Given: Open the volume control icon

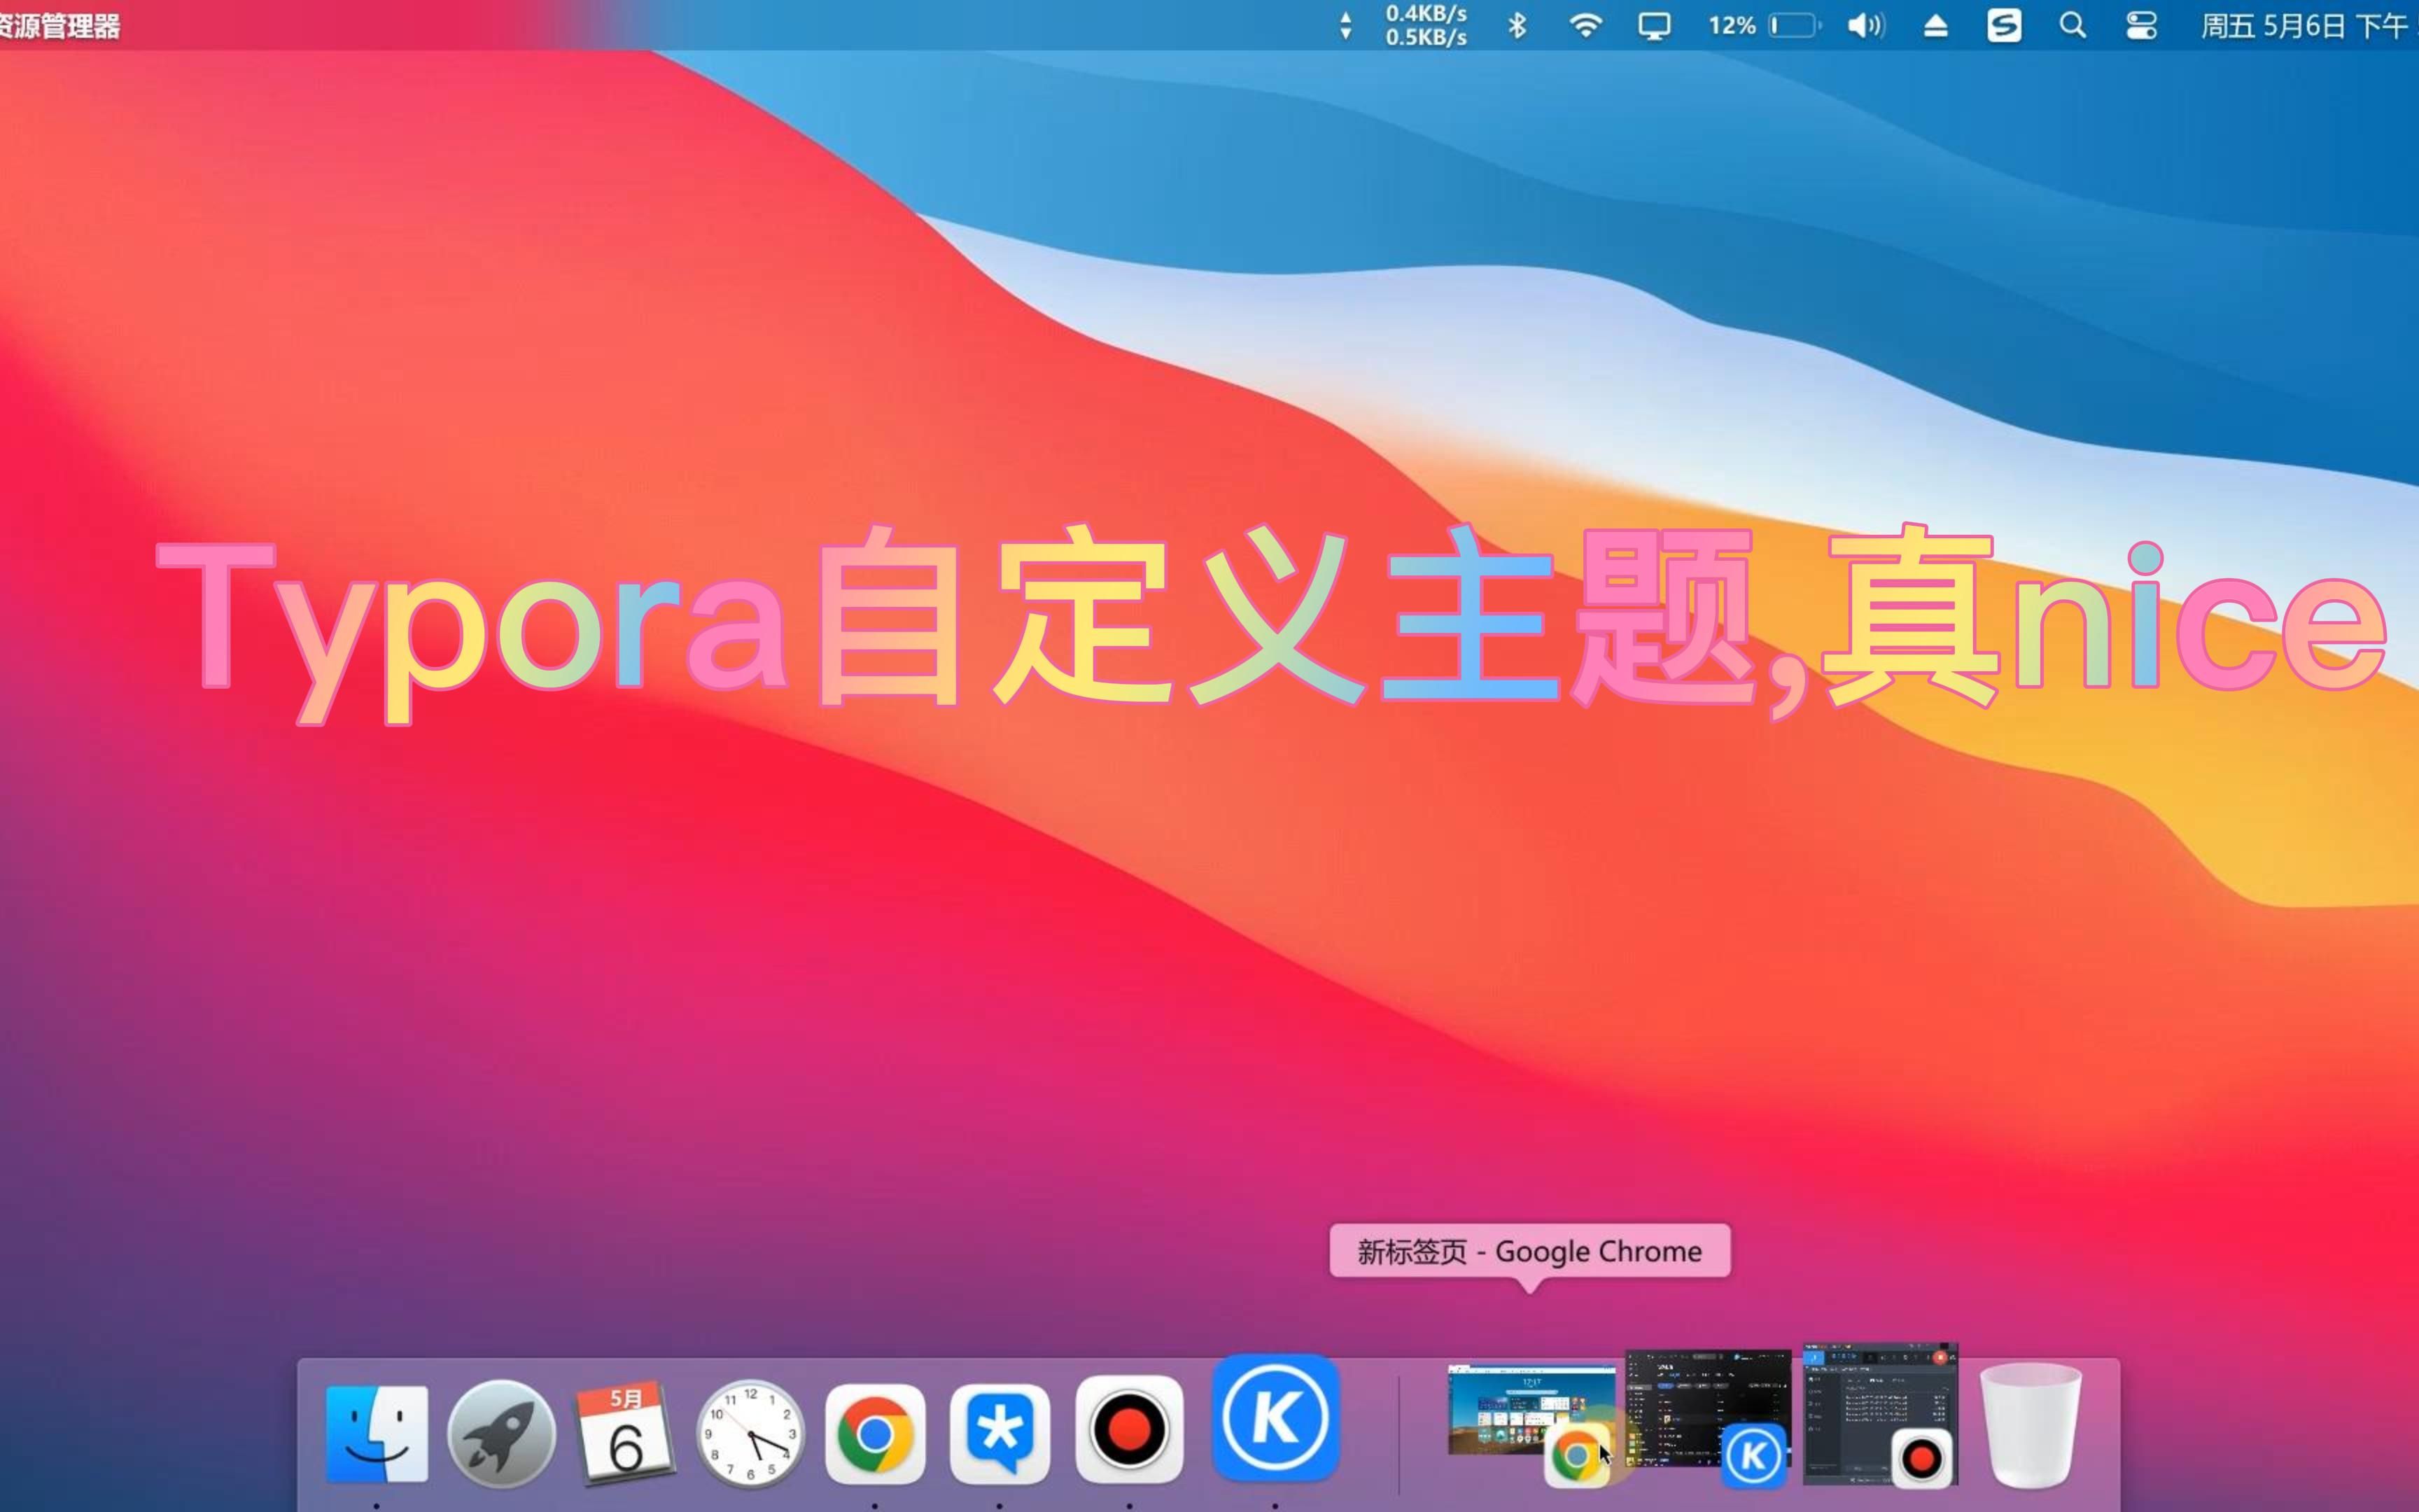Looking at the screenshot, I should 1865,25.
